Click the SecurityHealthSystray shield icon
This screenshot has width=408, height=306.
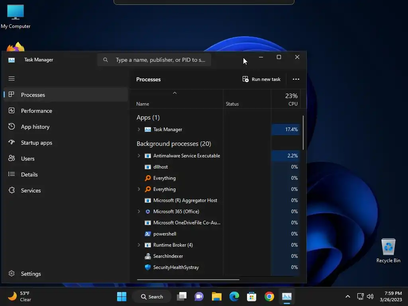147,267
